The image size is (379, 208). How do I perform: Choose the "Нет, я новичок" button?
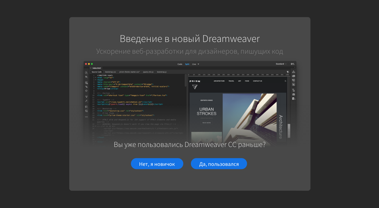[157, 164]
